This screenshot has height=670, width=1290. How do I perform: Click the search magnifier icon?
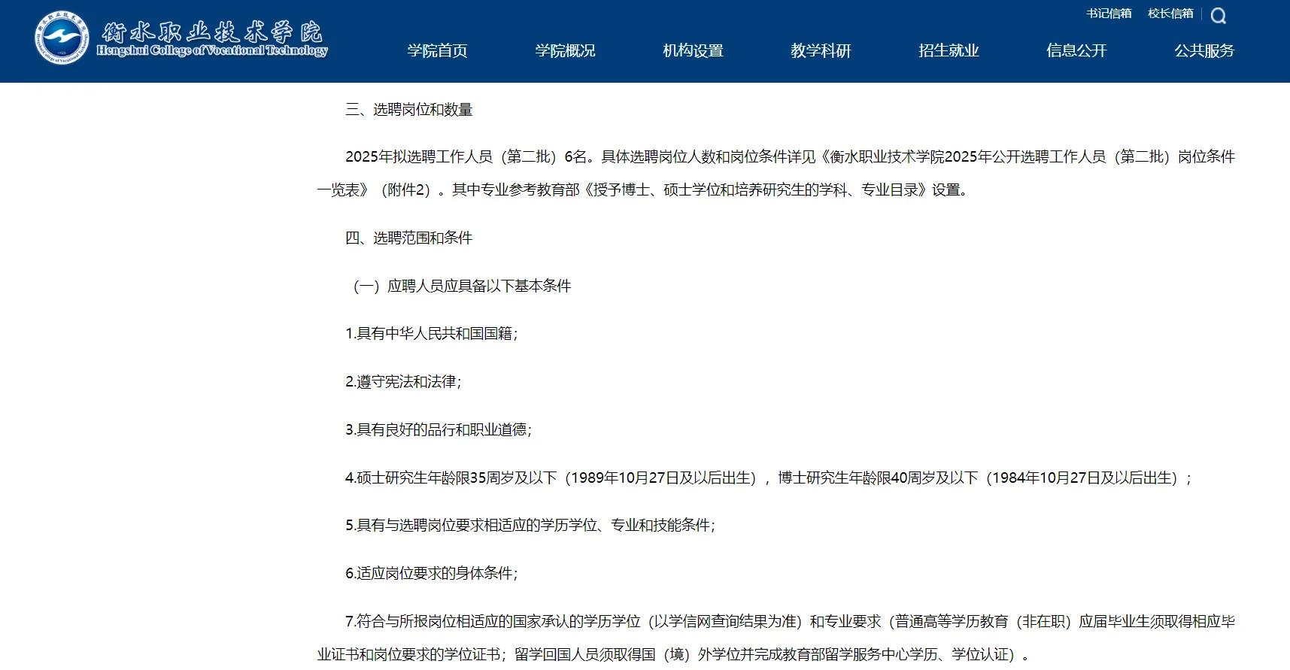point(1219,16)
